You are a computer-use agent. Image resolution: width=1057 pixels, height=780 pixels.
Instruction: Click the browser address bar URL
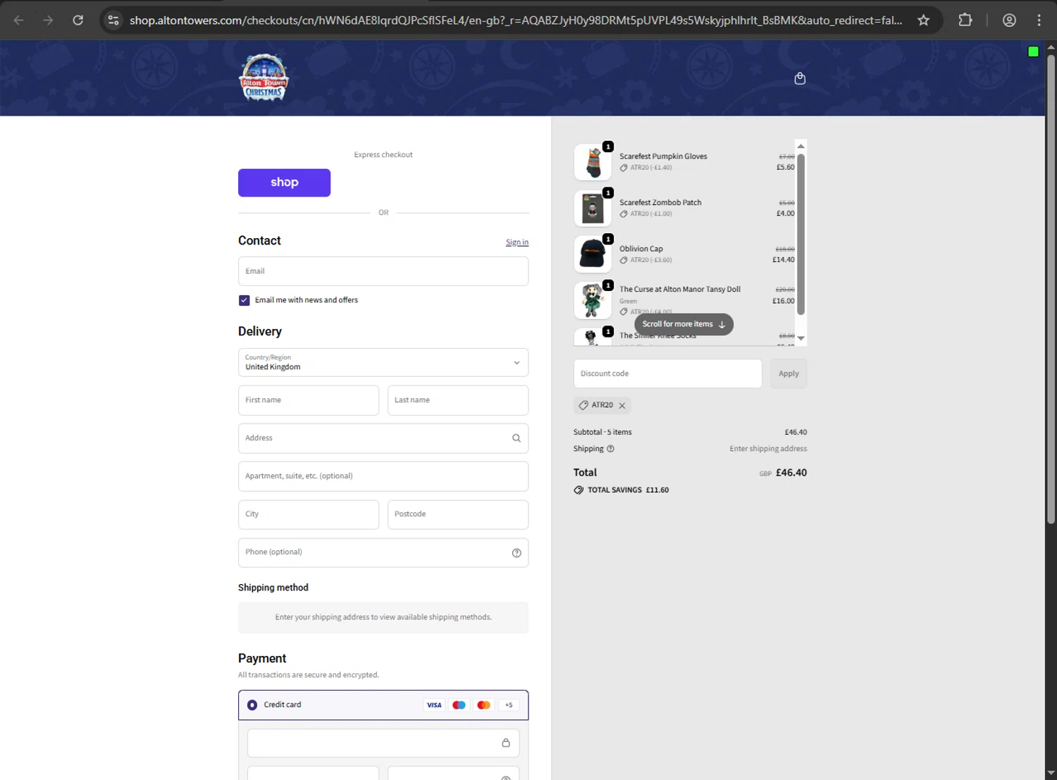516,20
